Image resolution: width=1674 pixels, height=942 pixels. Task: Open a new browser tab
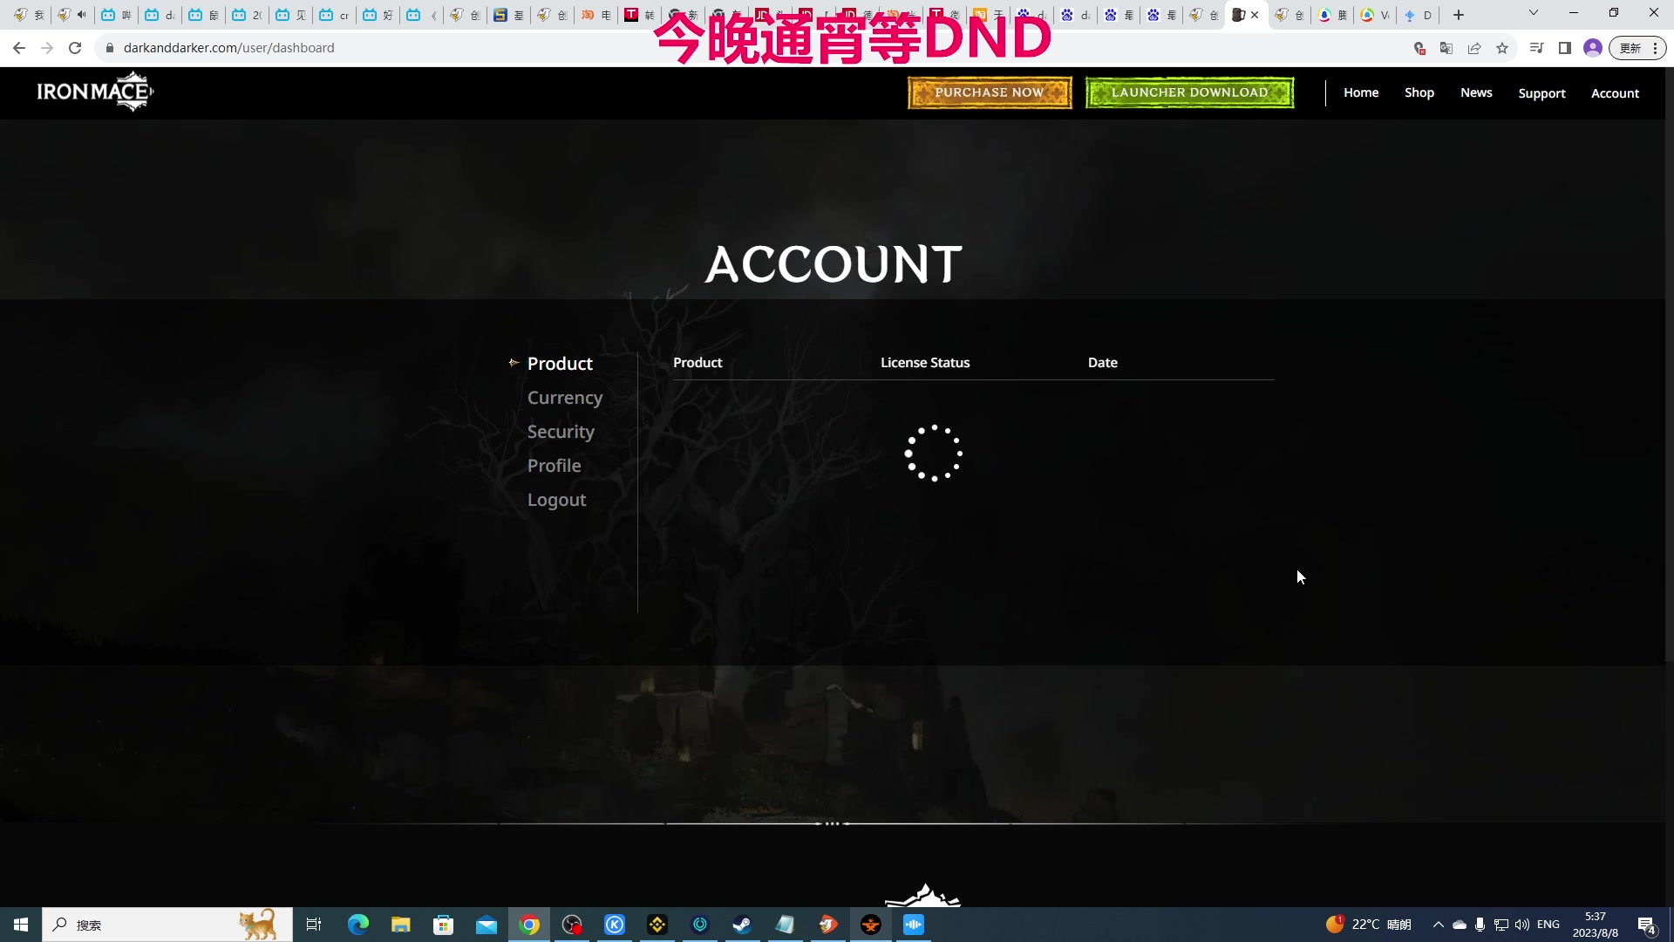point(1458,15)
